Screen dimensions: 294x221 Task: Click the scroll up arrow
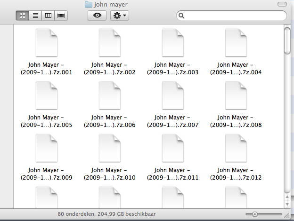[287, 197]
